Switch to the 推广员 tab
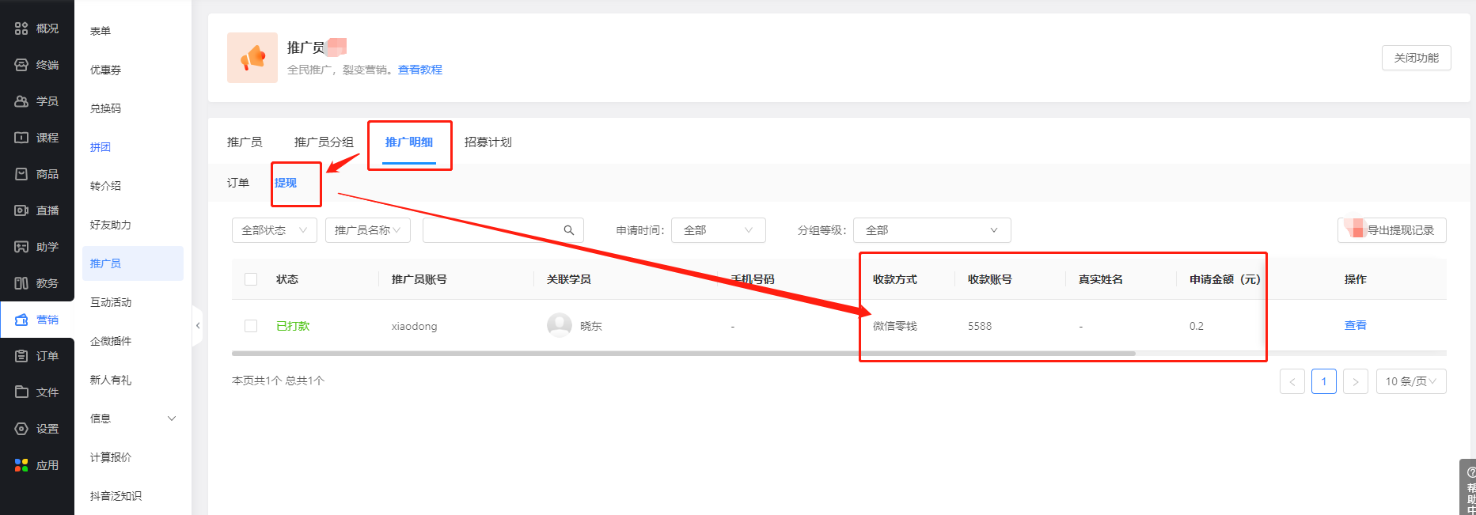Viewport: 1476px width, 515px height. (x=245, y=142)
